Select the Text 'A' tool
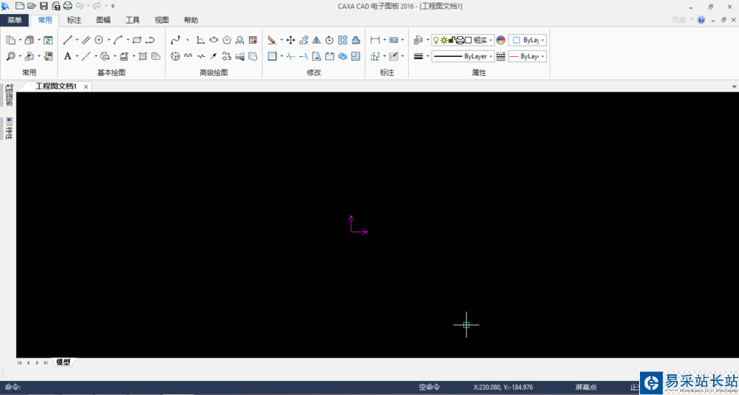This screenshot has height=395, width=739. (68, 56)
